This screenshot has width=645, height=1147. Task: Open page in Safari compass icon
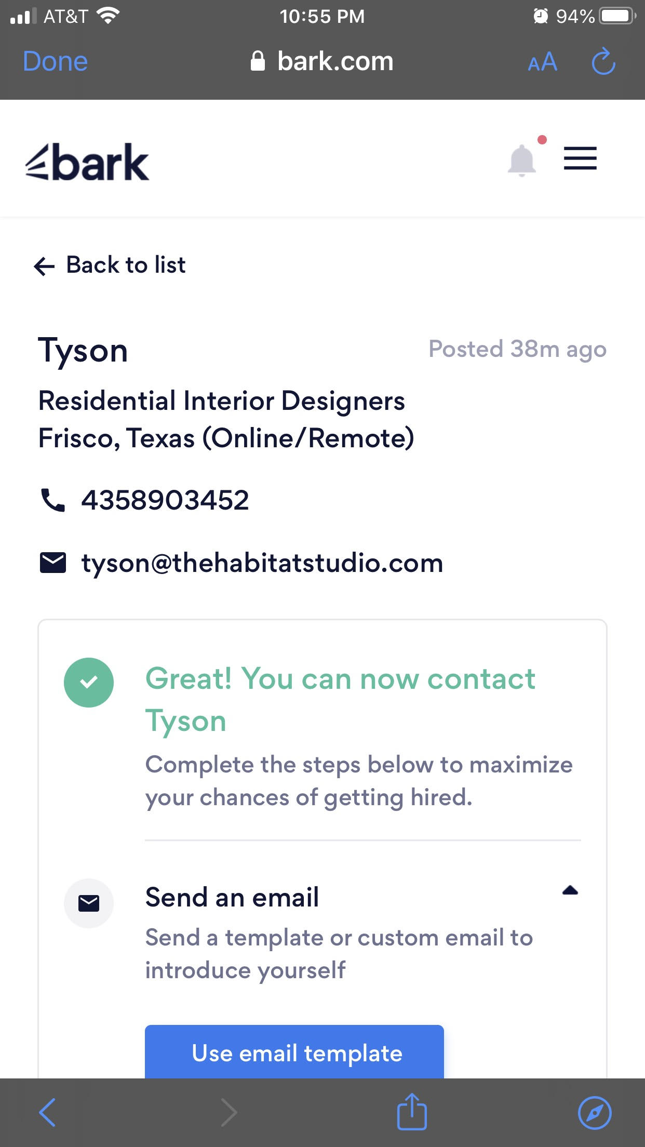point(595,1113)
